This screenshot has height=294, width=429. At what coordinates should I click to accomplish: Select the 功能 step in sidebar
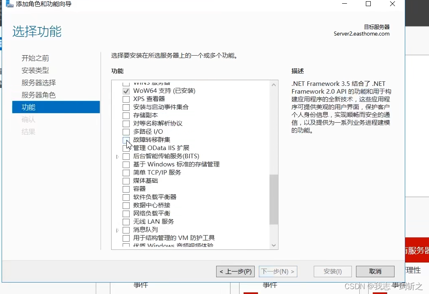56,107
